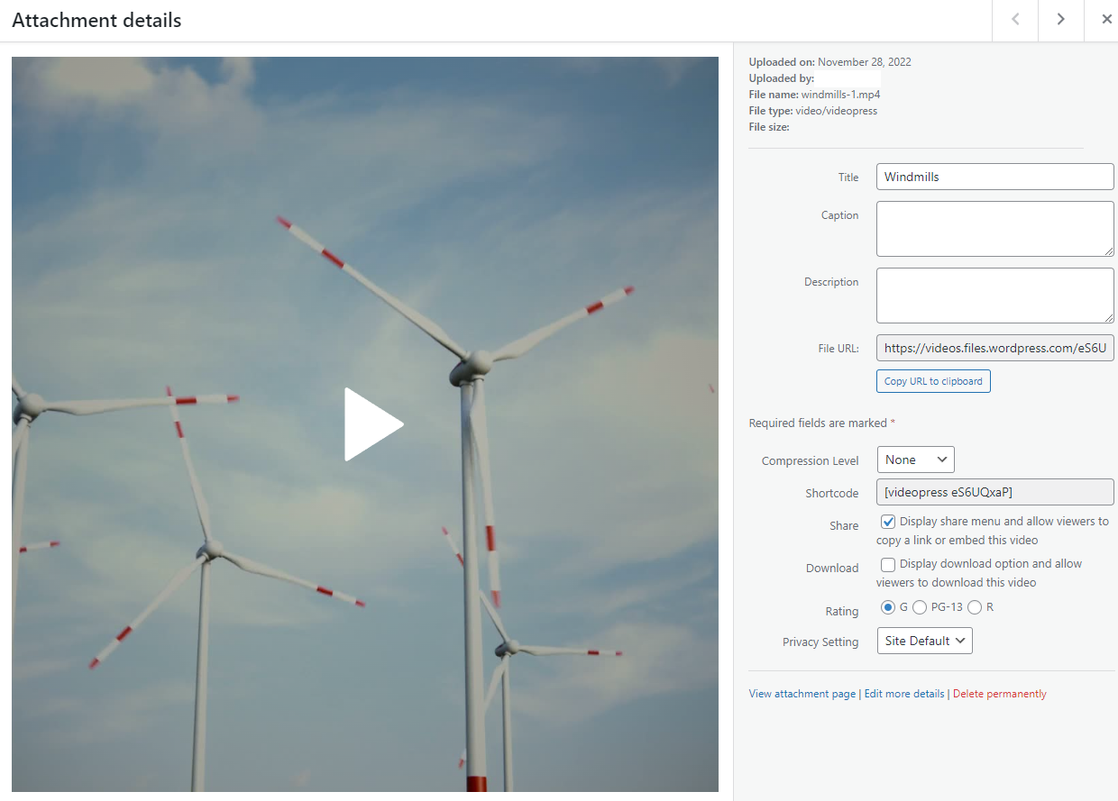This screenshot has height=801, width=1118.
Task: Click inside the Caption field
Action: (994, 228)
